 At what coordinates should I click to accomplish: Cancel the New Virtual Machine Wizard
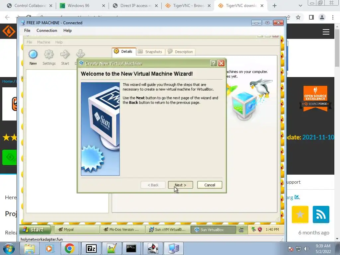coord(210,185)
